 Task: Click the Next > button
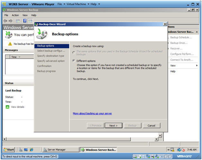114,126
